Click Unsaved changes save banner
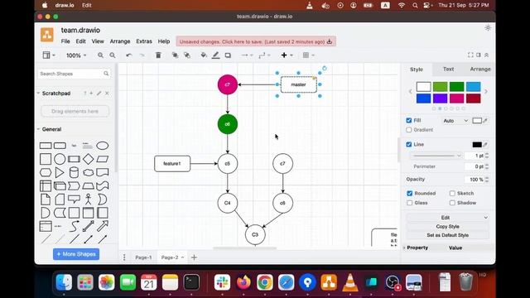Image resolution: width=530 pixels, height=298 pixels. pos(256,41)
